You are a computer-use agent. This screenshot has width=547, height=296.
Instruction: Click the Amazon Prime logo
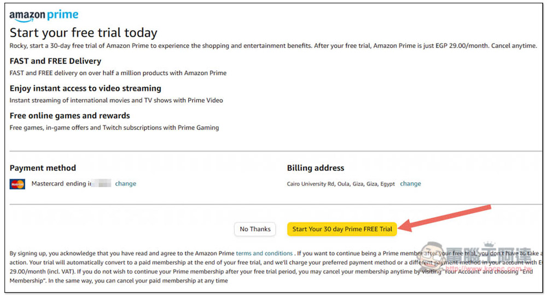tap(44, 15)
